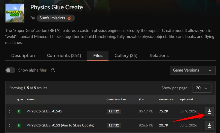Download PHYSICS GLUE v0.545 file
This screenshot has width=220, height=133.
209,111
